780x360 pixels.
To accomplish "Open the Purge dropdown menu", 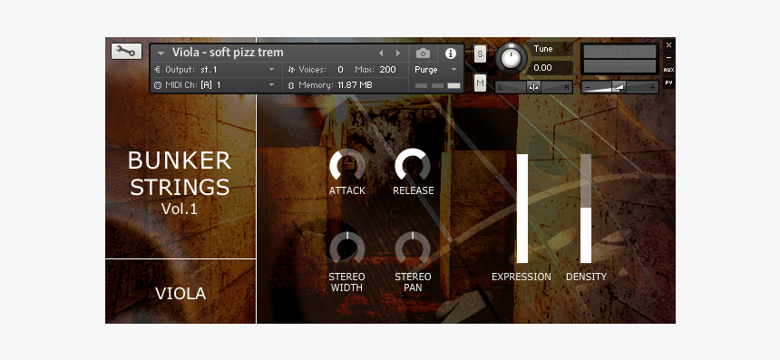I will (x=435, y=70).
